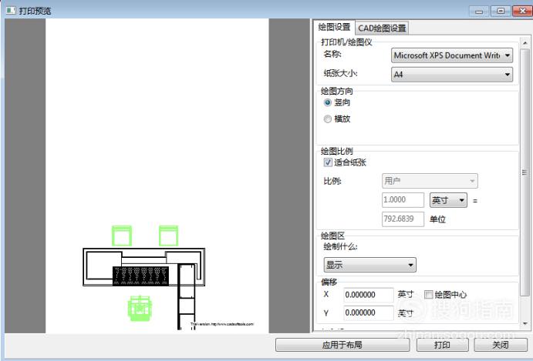Viewport: 533px width, 361px height.
Task: Click the 打印 button
Action: pos(442,345)
